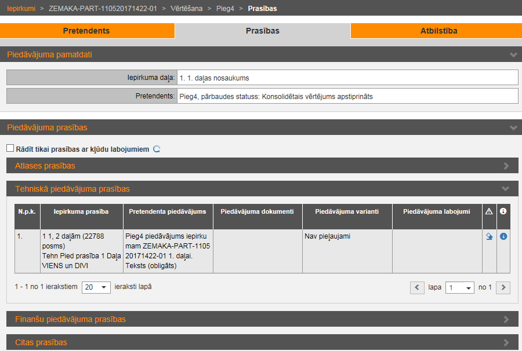
Task: Expand the Atlases prasības section
Action: (506, 166)
